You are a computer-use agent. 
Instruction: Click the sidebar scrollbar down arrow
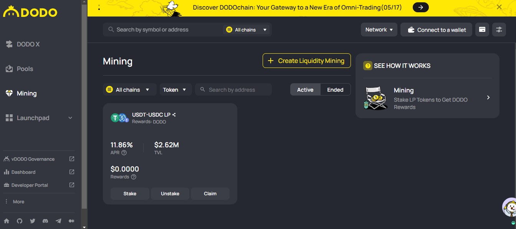84,227
